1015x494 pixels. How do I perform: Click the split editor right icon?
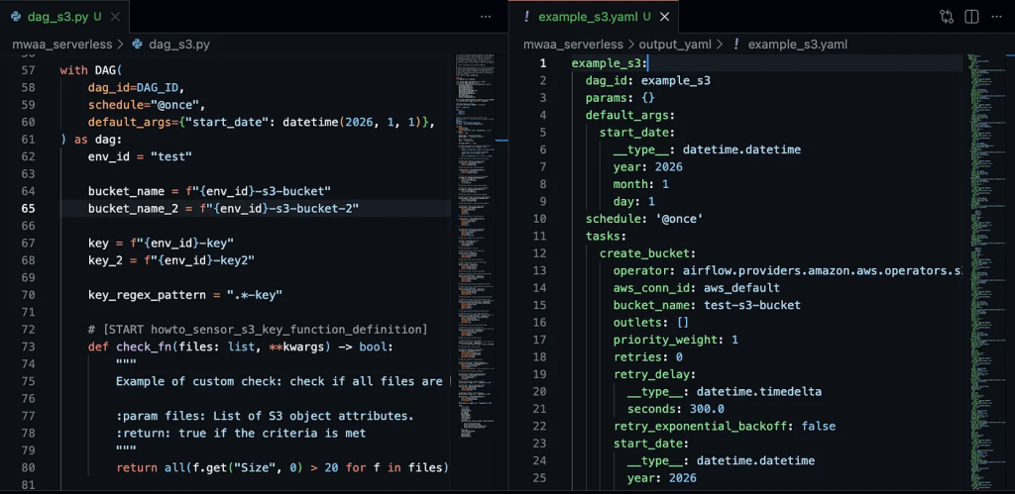pos(971,17)
